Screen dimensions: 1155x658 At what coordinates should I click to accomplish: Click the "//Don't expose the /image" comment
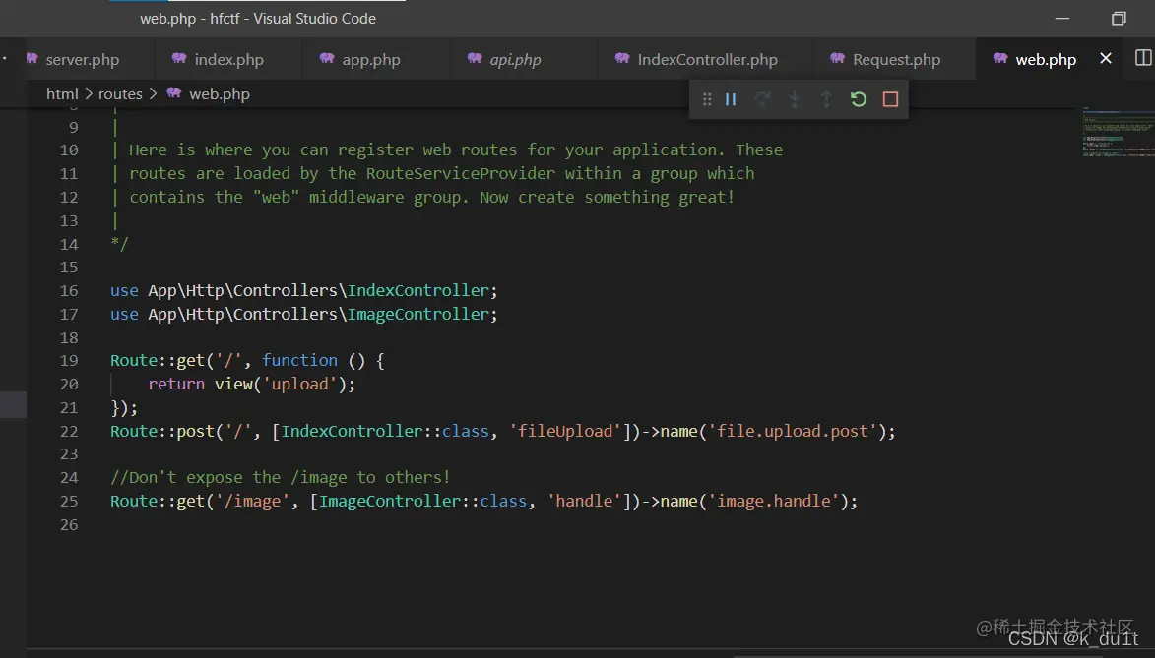280,478
